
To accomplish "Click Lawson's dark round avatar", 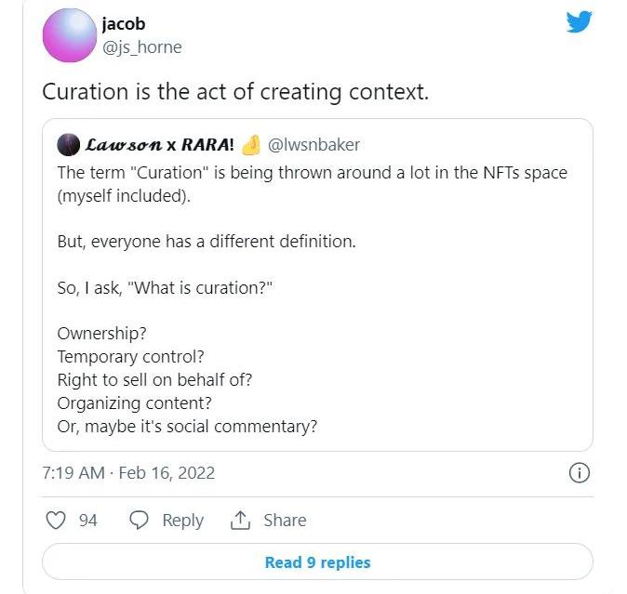I will tap(67, 145).
